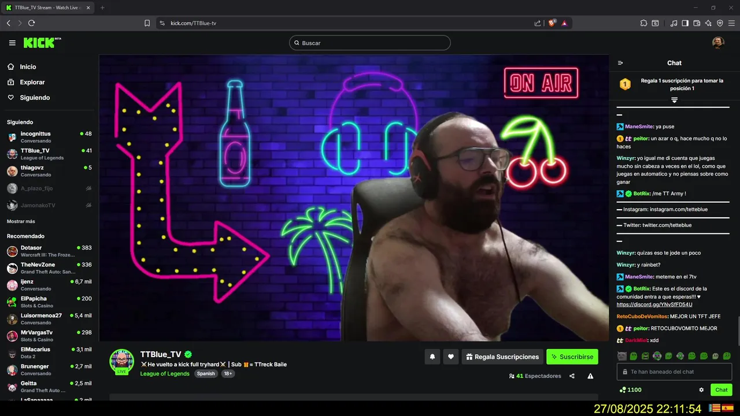Open the Kick hamburger sidebar menu
This screenshot has width=740, height=416.
pyautogui.click(x=12, y=43)
